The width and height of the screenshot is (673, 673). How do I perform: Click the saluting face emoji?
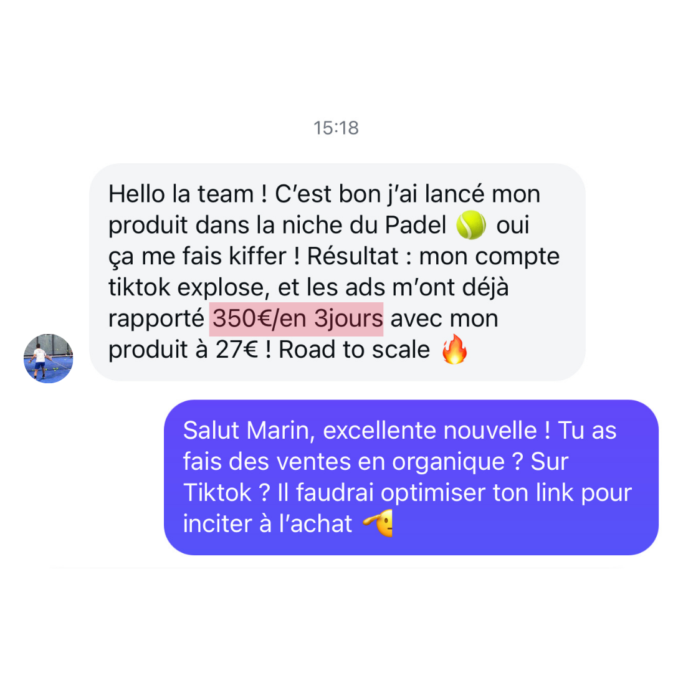tap(378, 523)
